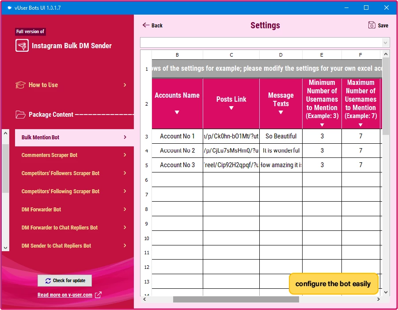The width and height of the screenshot is (398, 310).
Task: Click the Save button label
Action: coord(383,25)
